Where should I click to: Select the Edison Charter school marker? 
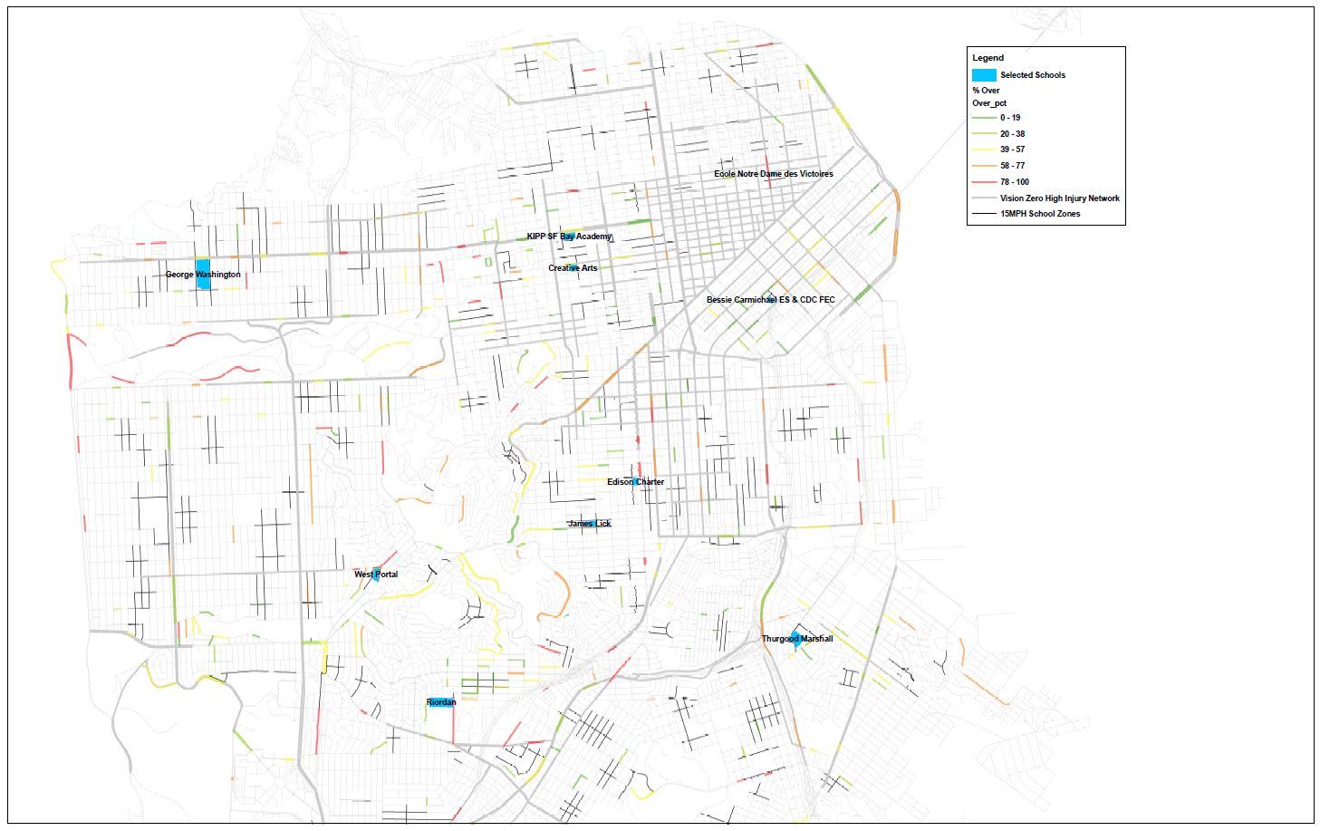637,481
